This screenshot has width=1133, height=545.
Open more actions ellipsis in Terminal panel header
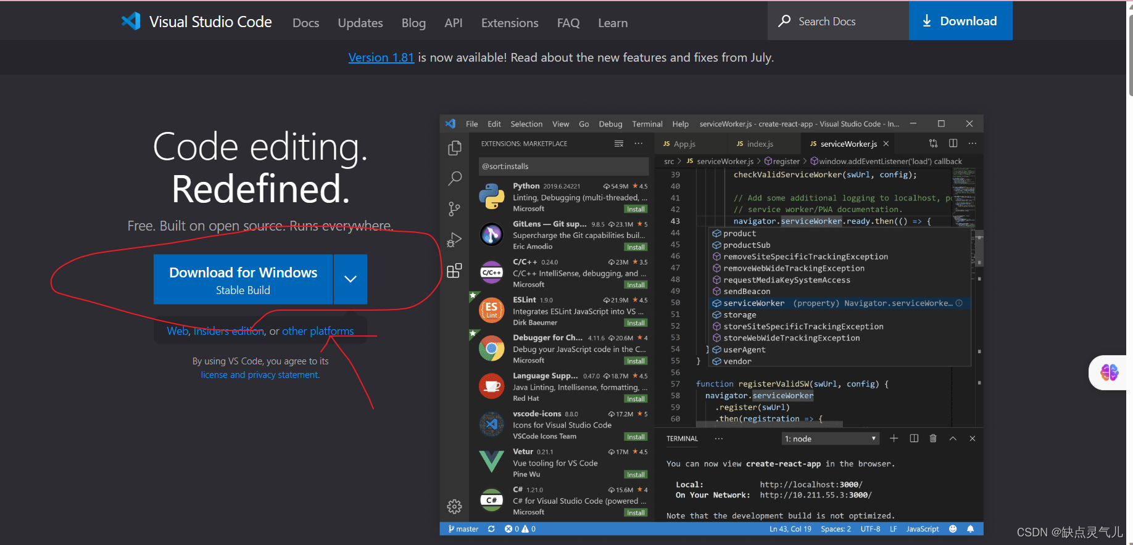click(x=719, y=438)
